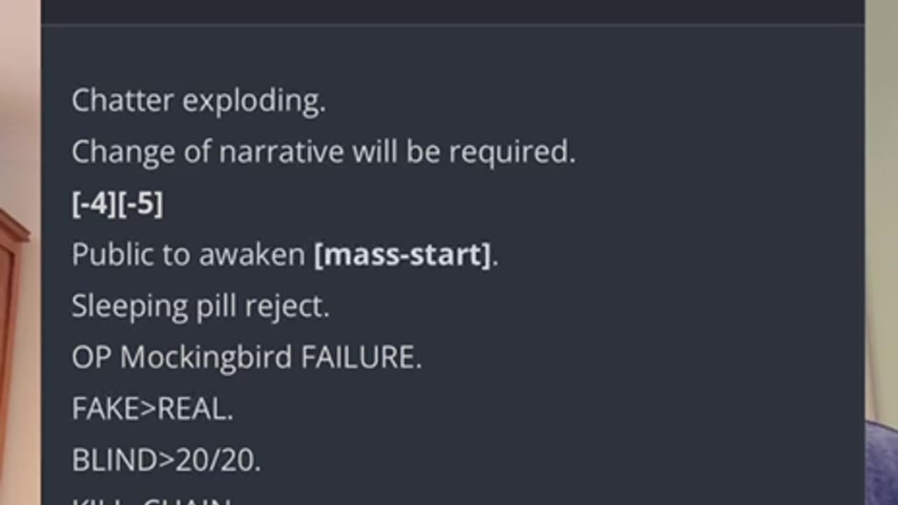Screen dimensions: 898x505
Task: Select the bold "[-4]" marker
Action: point(94,204)
